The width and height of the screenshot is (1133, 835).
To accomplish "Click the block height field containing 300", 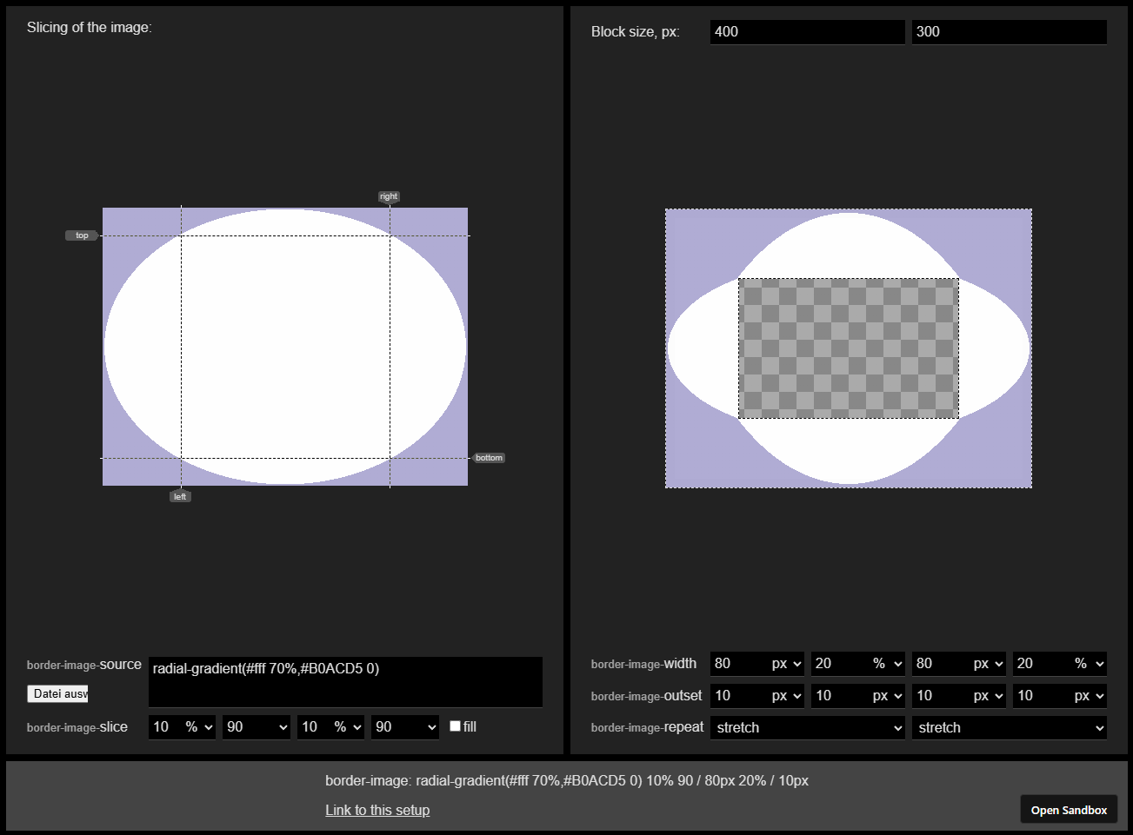I will click(x=1009, y=31).
